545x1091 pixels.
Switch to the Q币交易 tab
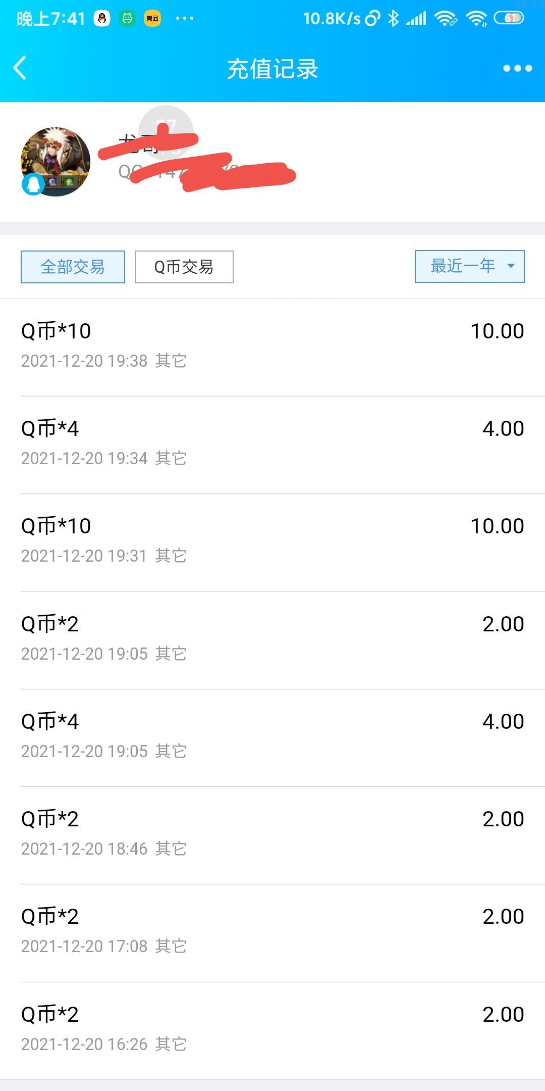tap(184, 267)
